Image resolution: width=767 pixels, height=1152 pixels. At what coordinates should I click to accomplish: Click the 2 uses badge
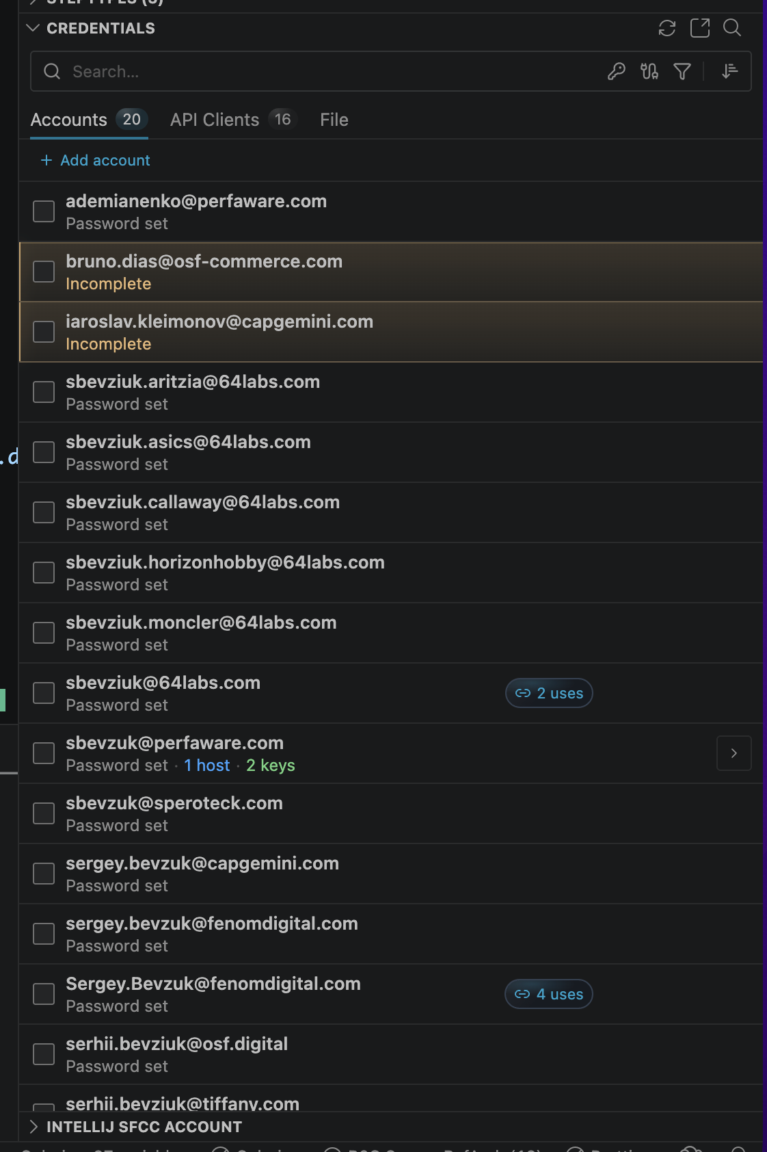[549, 693]
